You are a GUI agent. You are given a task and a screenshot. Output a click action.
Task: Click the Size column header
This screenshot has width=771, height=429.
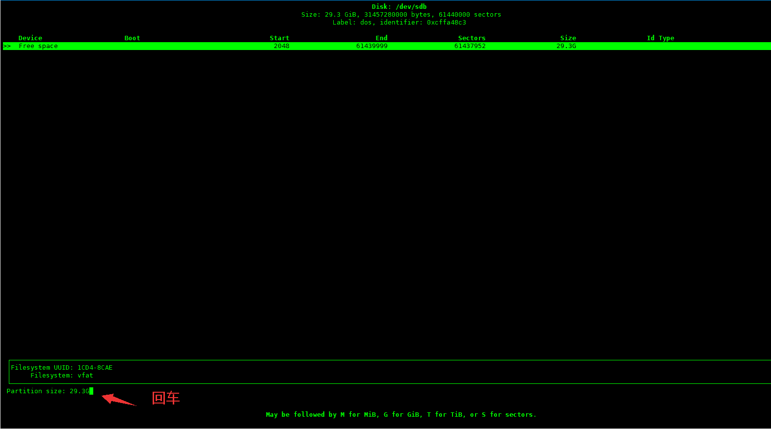click(x=568, y=38)
